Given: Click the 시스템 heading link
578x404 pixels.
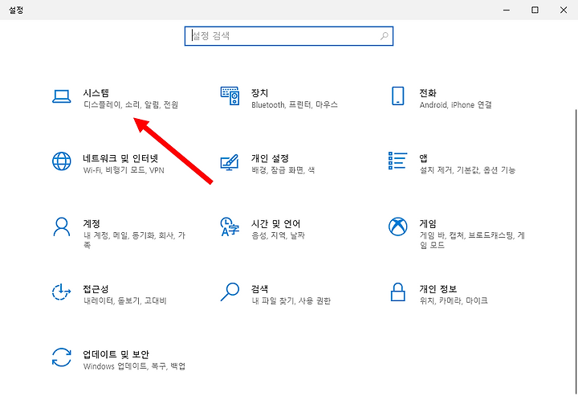Looking at the screenshot, I should (x=96, y=93).
